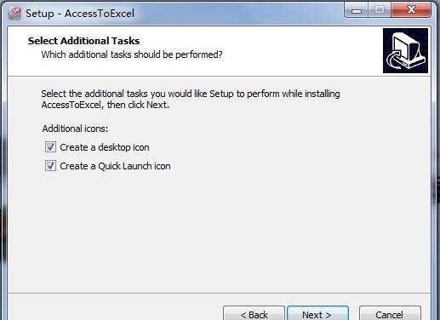The width and height of the screenshot is (440, 320).
Task: Click the 'Which additional tasks should be performed?' subtitle
Action: pos(132,54)
